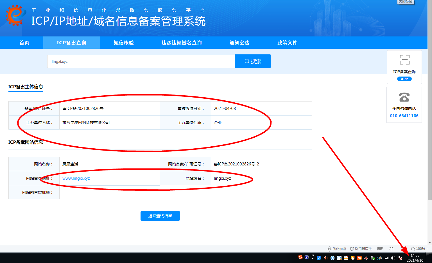The width and height of the screenshot is (432, 263).
Task: Click the lingxi.xyz search input field
Action: pos(141,61)
